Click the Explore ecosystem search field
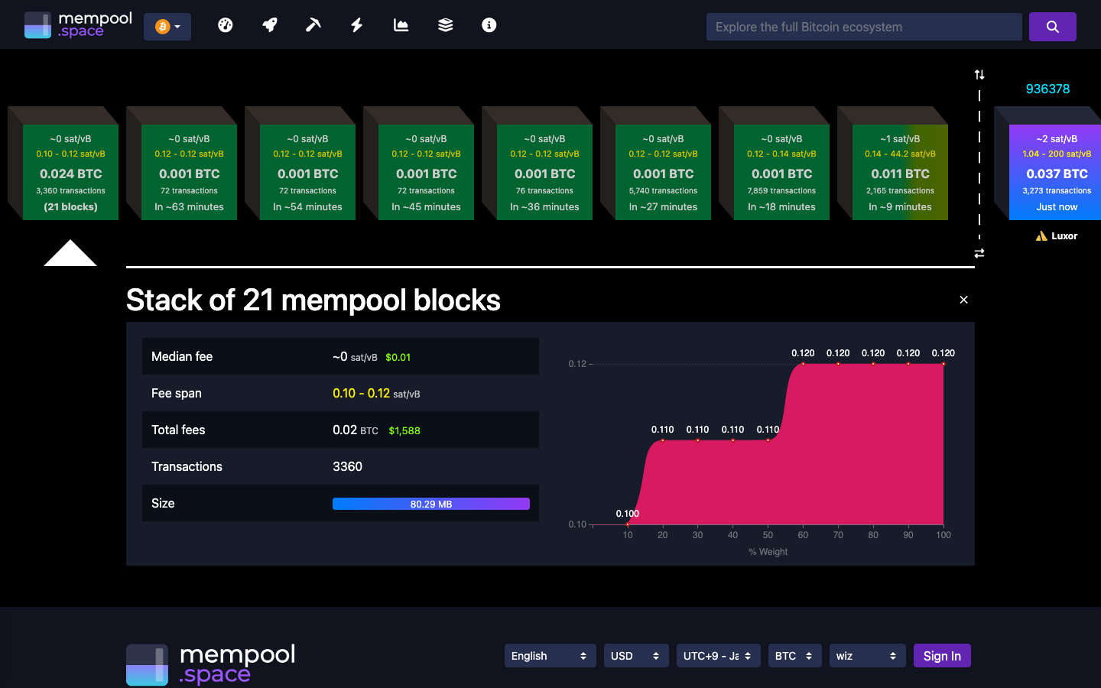This screenshot has width=1101, height=688. point(864,26)
